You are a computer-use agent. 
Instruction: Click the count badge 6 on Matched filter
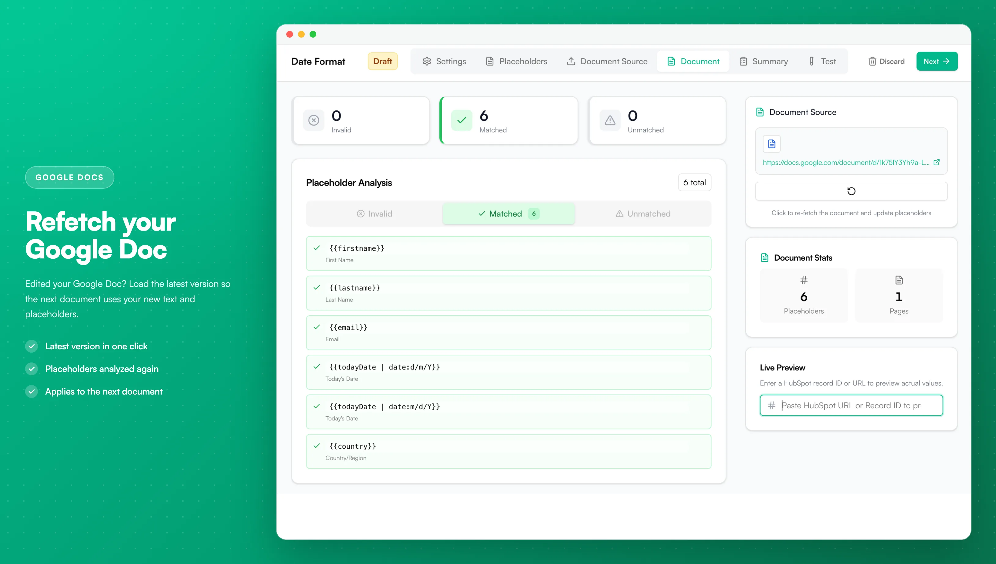point(533,214)
